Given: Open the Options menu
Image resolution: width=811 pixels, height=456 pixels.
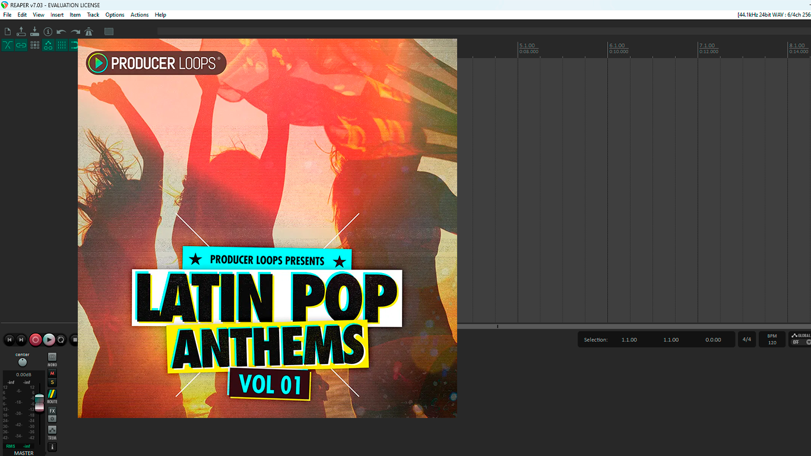Looking at the screenshot, I should [115, 15].
